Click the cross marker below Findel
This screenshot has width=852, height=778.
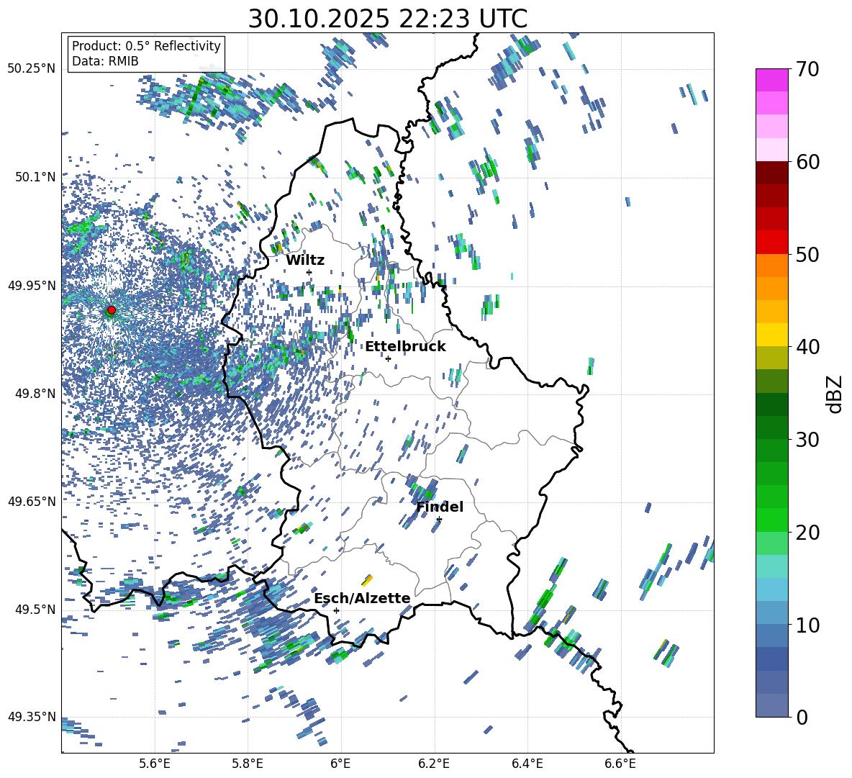(x=439, y=520)
